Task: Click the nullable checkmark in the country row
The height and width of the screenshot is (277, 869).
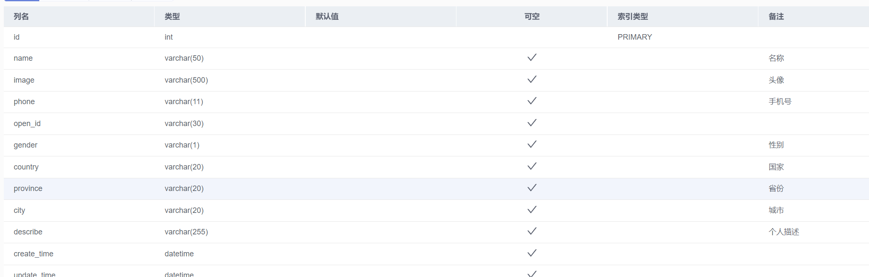Action: point(532,167)
